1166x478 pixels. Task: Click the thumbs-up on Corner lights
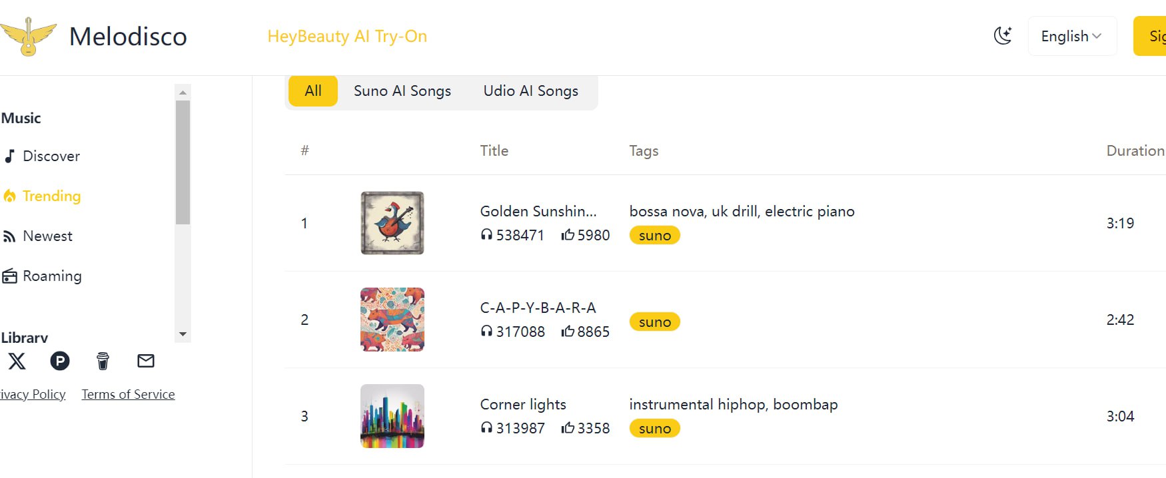pos(568,427)
